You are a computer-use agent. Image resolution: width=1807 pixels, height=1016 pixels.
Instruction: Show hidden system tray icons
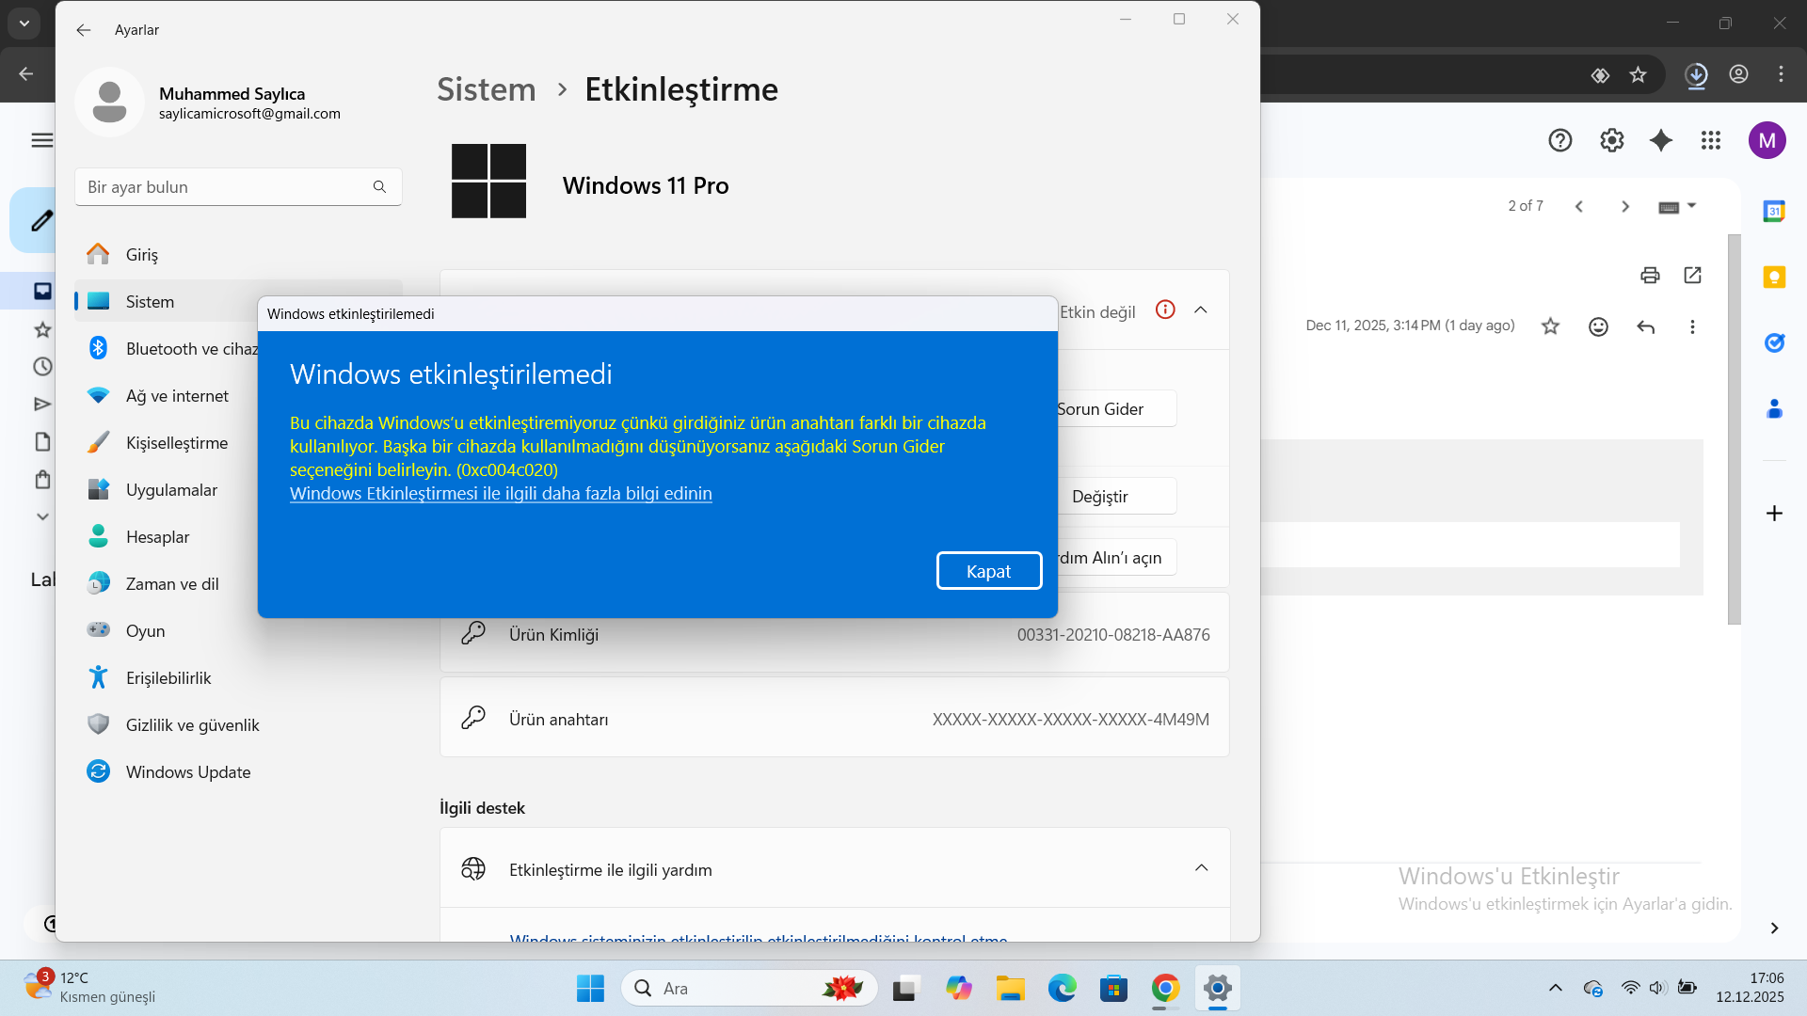pyautogui.click(x=1556, y=988)
